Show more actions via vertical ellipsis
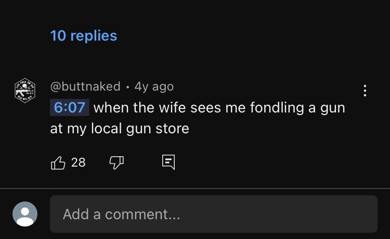 point(365,91)
